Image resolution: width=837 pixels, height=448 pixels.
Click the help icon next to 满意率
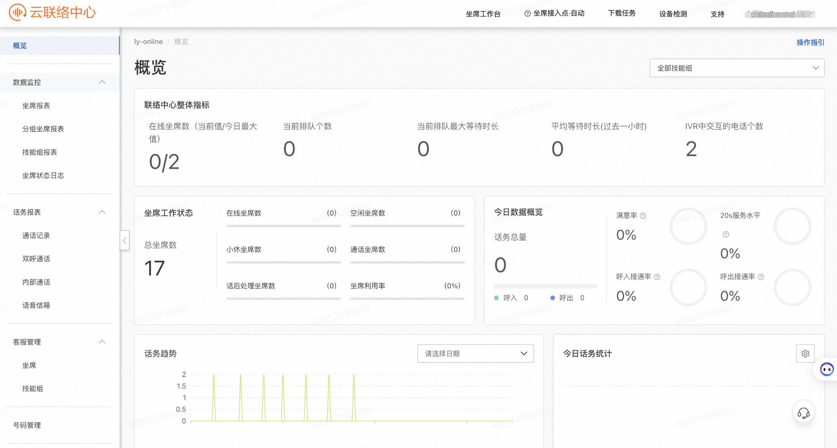pos(643,216)
